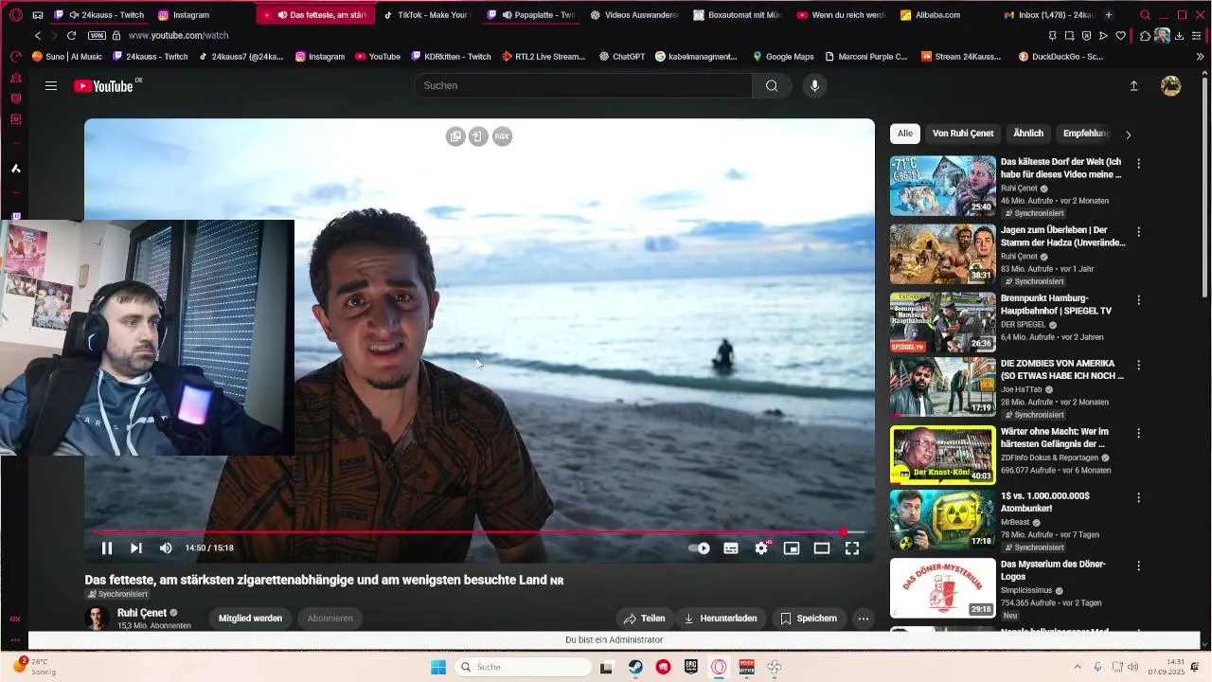The image size is (1212, 682).
Task: Open the YouTube account avatar menu
Action: point(1171,86)
